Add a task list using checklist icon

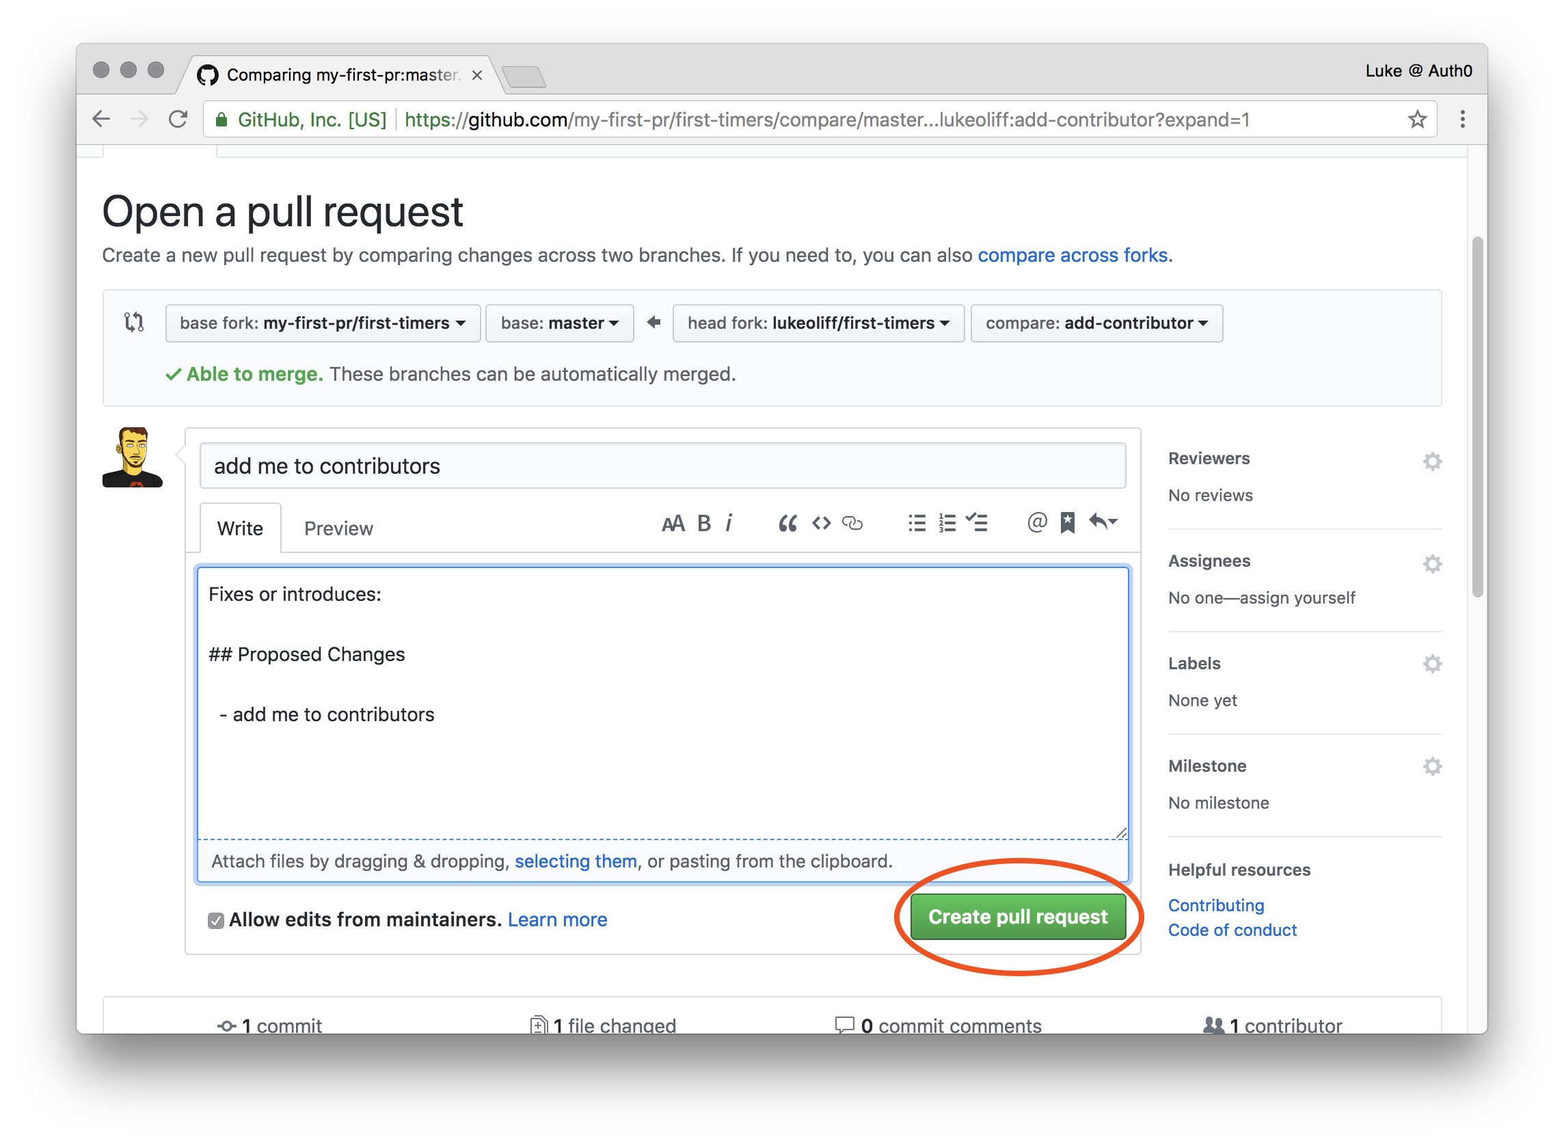977,524
